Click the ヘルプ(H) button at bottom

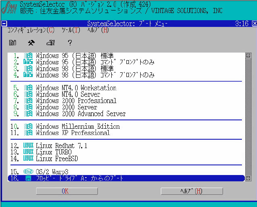point(192,191)
